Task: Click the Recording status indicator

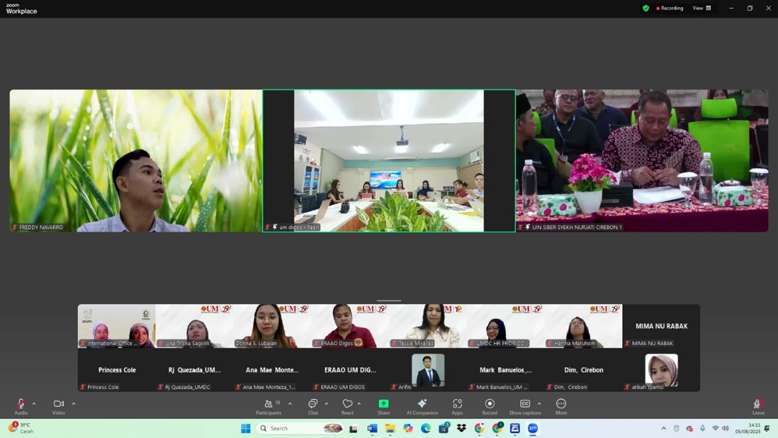Action: (670, 8)
